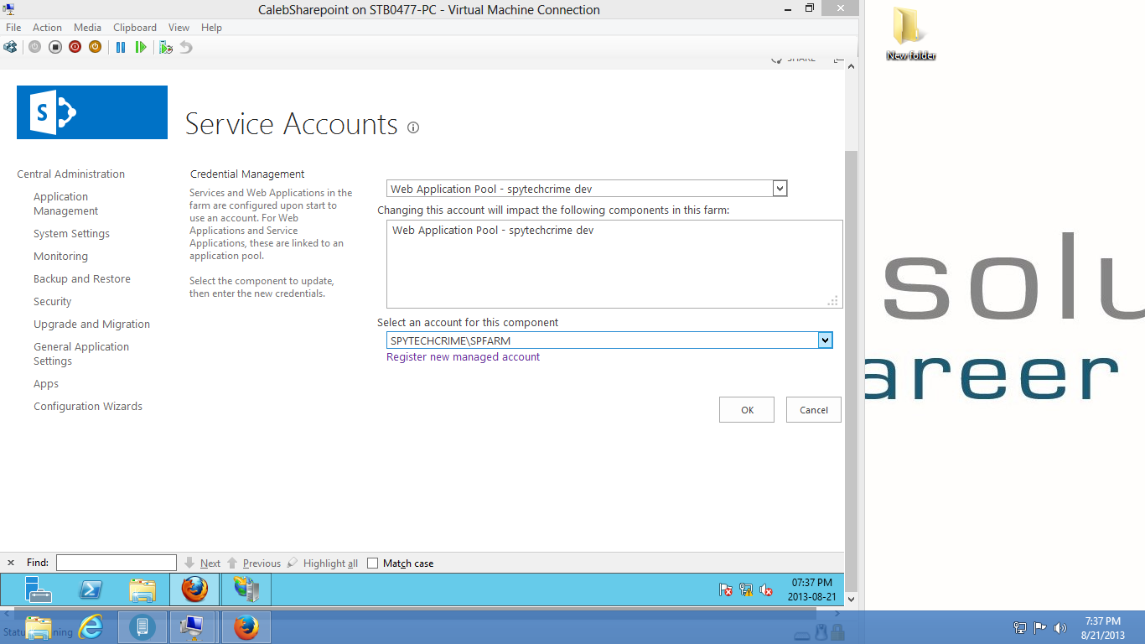The width and height of the screenshot is (1145, 644).
Task: Click the server tool icon in guest taskbar
Action: [x=246, y=589]
